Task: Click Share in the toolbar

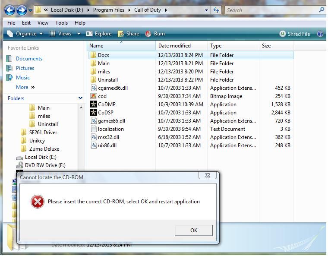Action: click(x=129, y=34)
